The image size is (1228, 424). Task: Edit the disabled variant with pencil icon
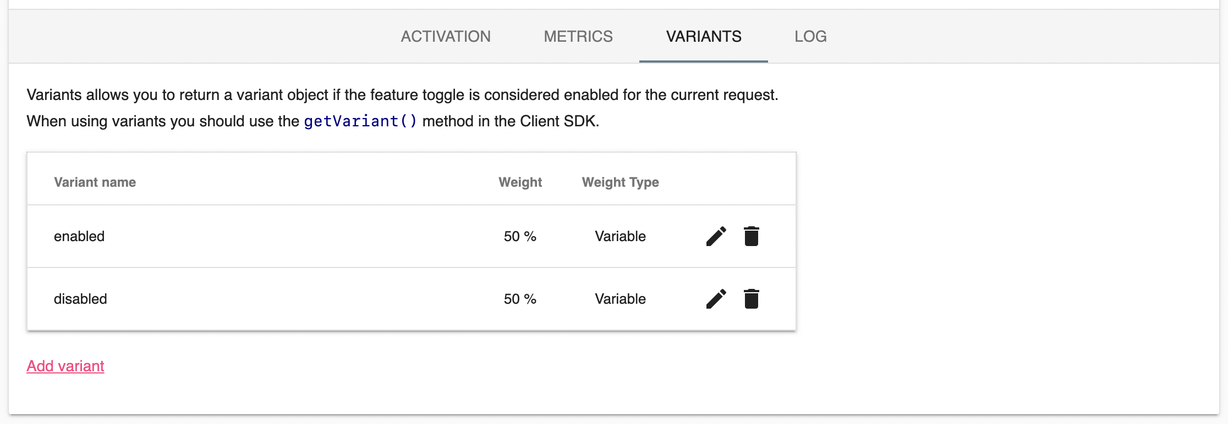coord(716,299)
